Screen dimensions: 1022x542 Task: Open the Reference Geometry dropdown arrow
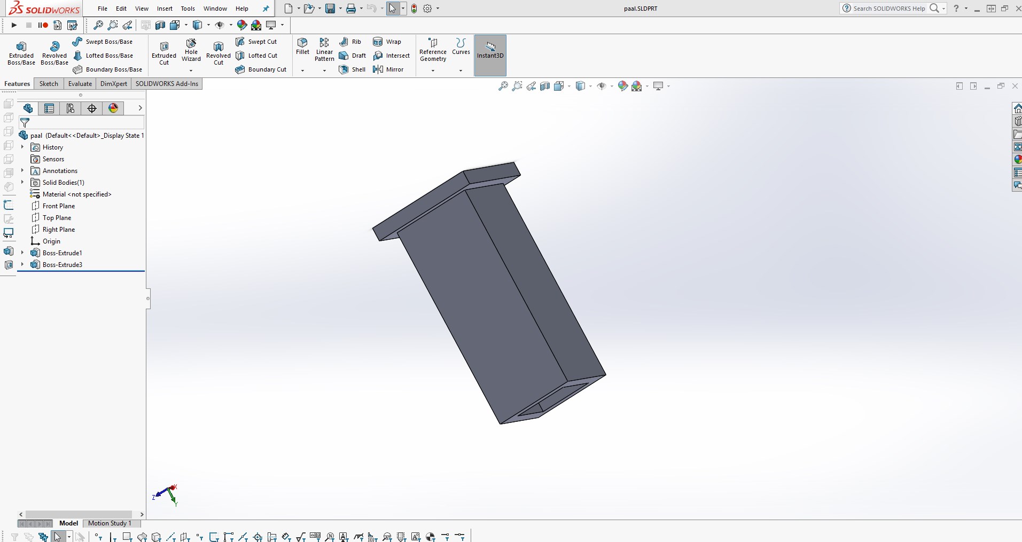point(433,70)
